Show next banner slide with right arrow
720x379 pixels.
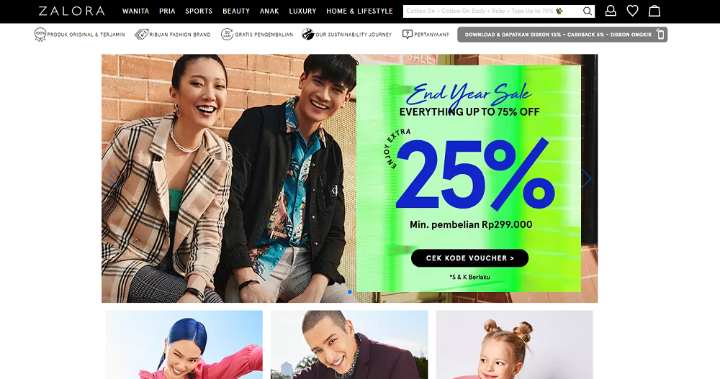coord(586,178)
